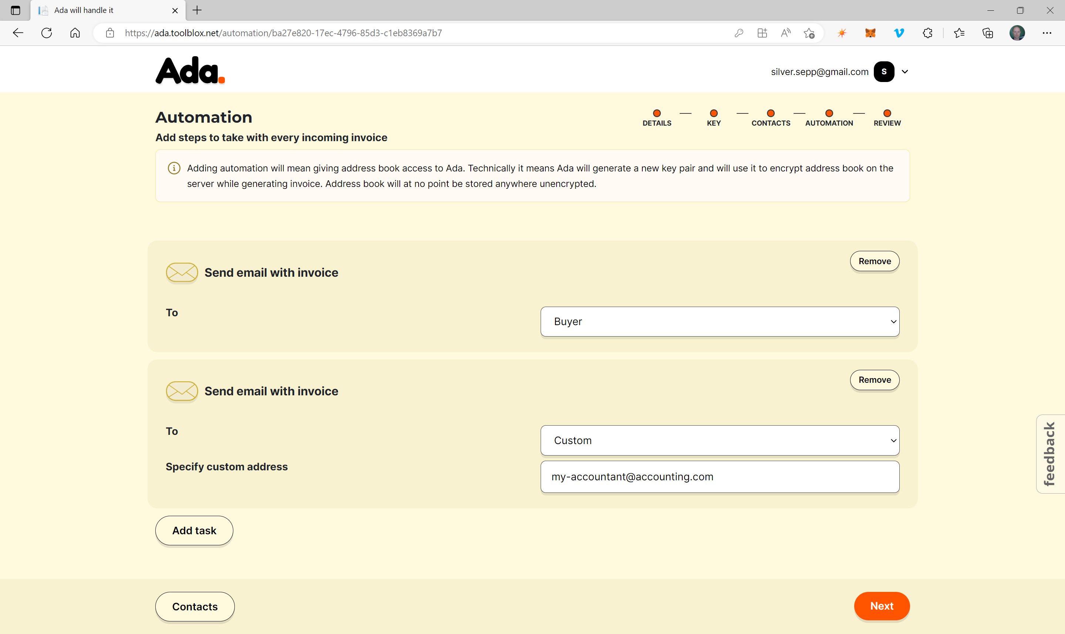Image resolution: width=1065 pixels, height=634 pixels.
Task: Click the browser refresh icon
Action: pyautogui.click(x=47, y=33)
